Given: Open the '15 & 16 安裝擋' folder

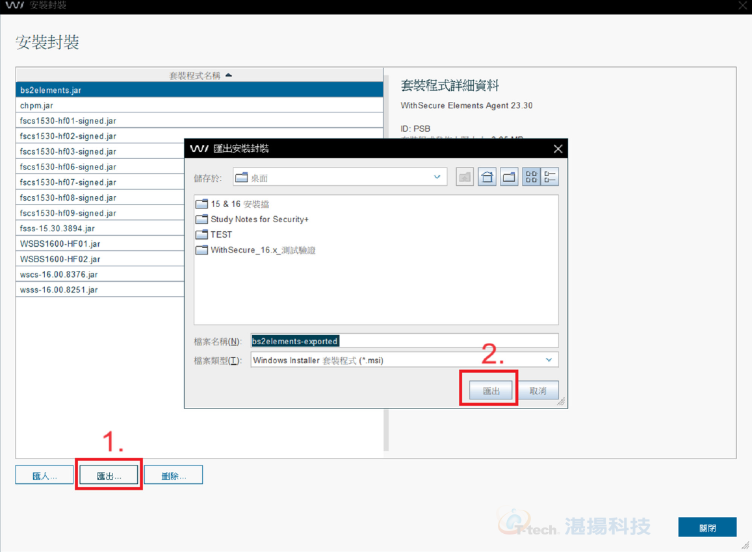Looking at the screenshot, I should 233,204.
